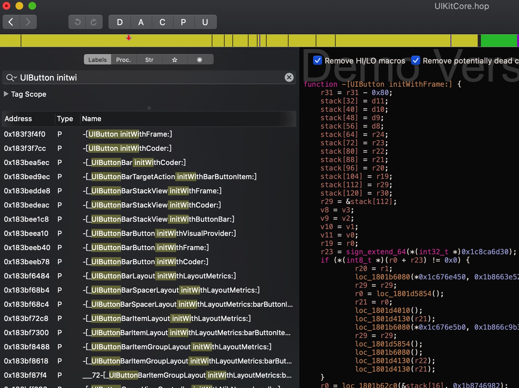Switch to the Proc. tab

123,60
